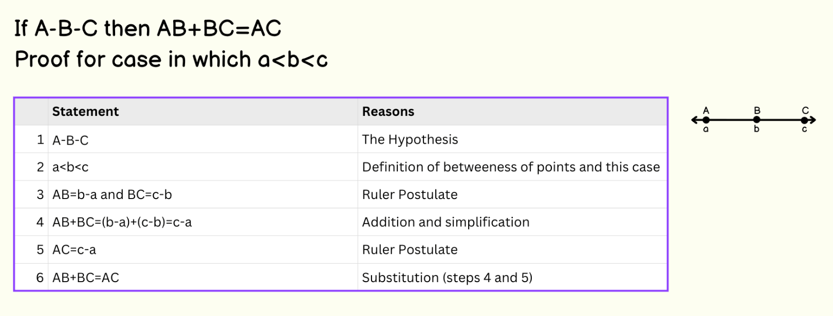Select the Ruler Postulate reason in row 3
This screenshot has height=316, width=833.
tap(410, 195)
